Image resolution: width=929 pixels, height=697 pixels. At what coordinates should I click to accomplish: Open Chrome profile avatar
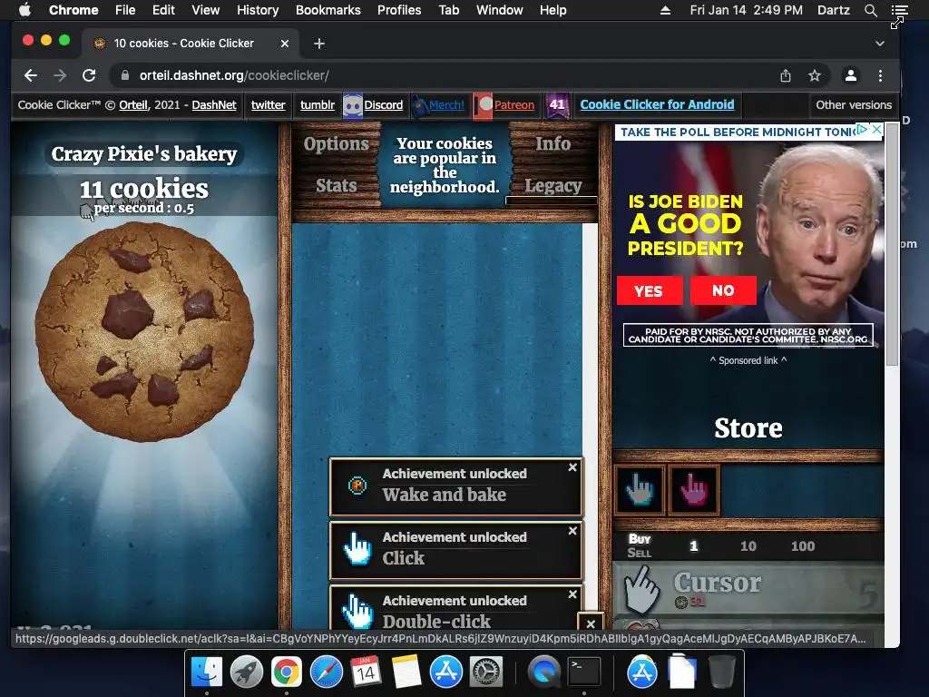851,75
